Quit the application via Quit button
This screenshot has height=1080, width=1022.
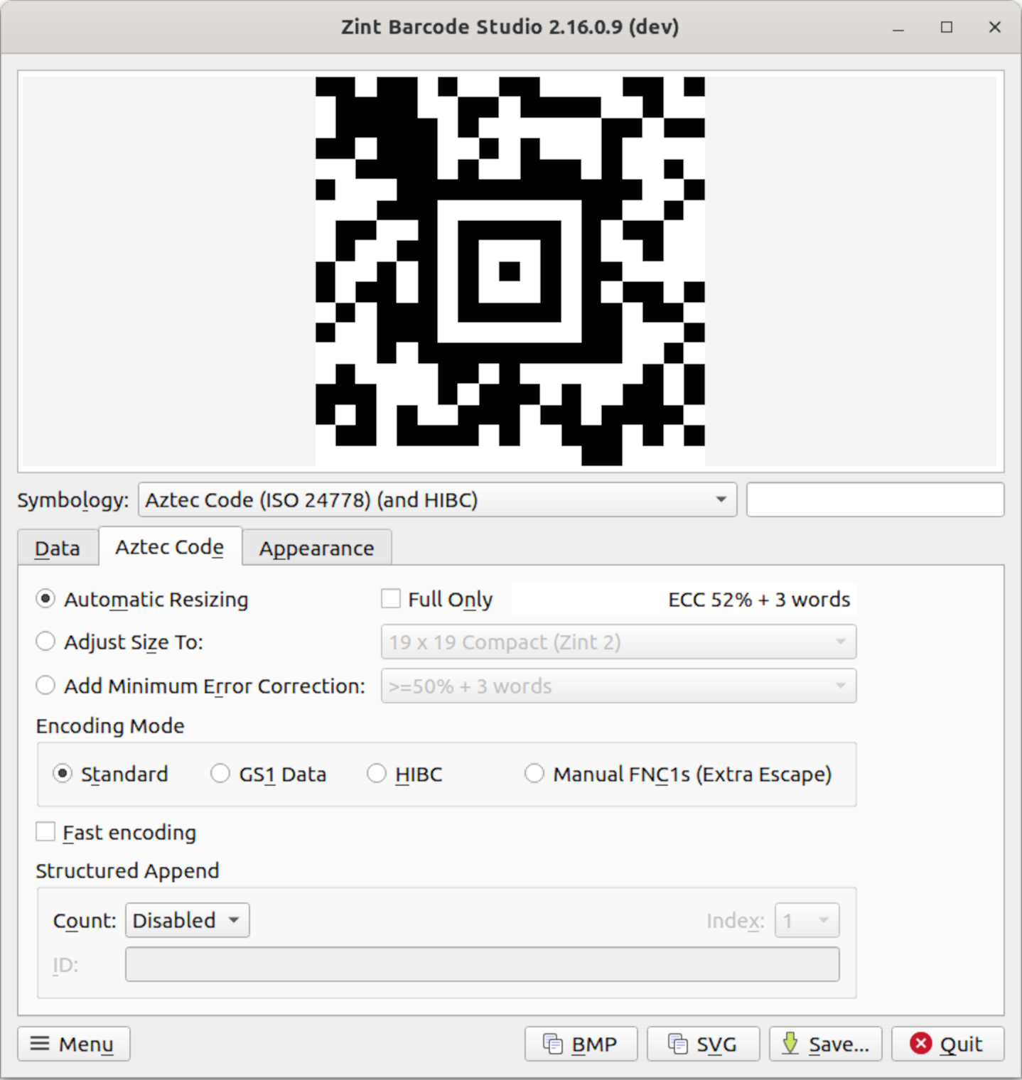tap(947, 1044)
